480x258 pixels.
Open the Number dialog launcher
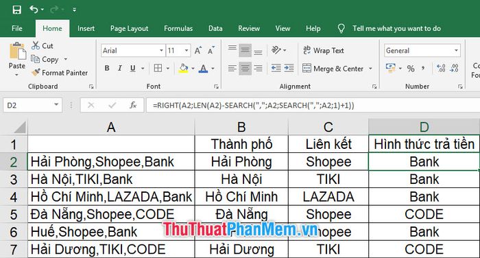460,86
